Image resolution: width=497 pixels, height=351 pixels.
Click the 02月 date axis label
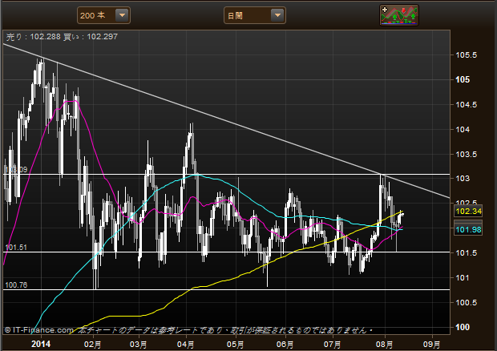tap(92, 345)
